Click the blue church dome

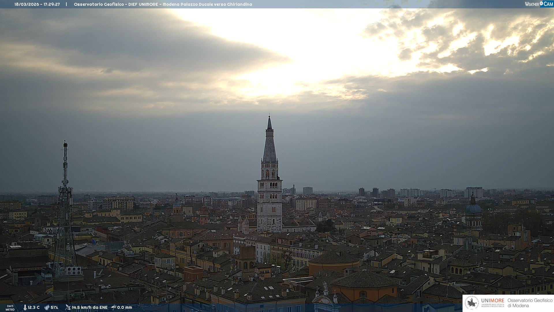click(473, 209)
